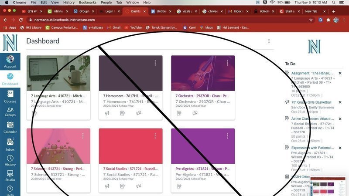Open To Do link Active Classroom: Atlas
349x196 pixels.
312,118
